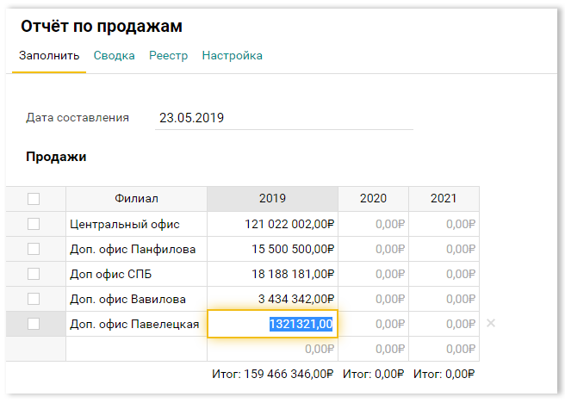The height and width of the screenshot is (403, 565).
Task: Click the empty Филиал cell in the new row
Action: 136,349
